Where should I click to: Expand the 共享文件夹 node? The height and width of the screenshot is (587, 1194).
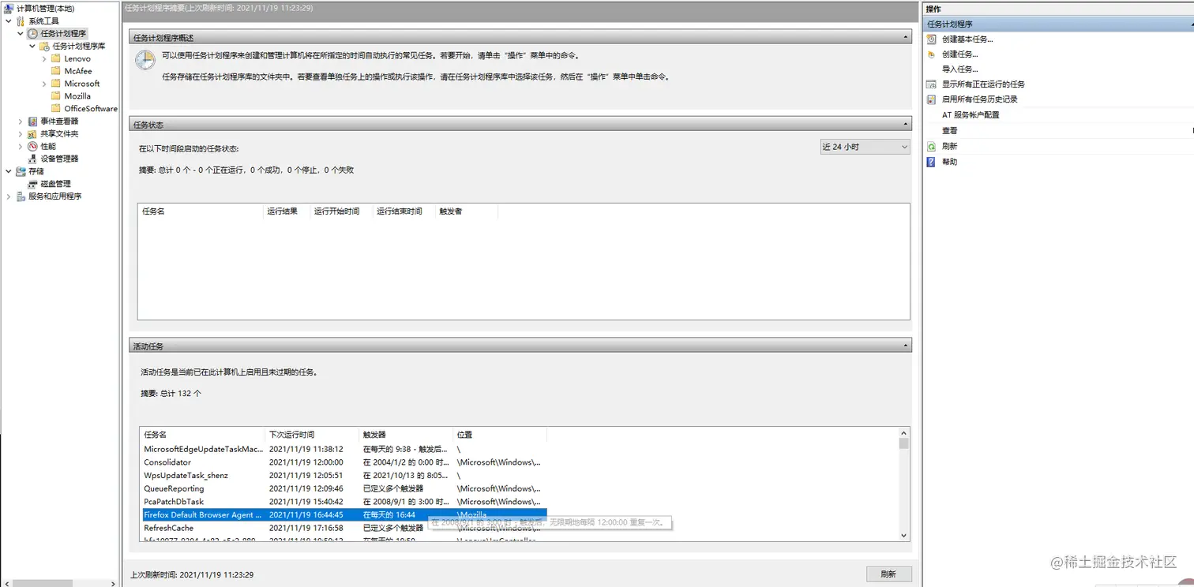[21, 134]
